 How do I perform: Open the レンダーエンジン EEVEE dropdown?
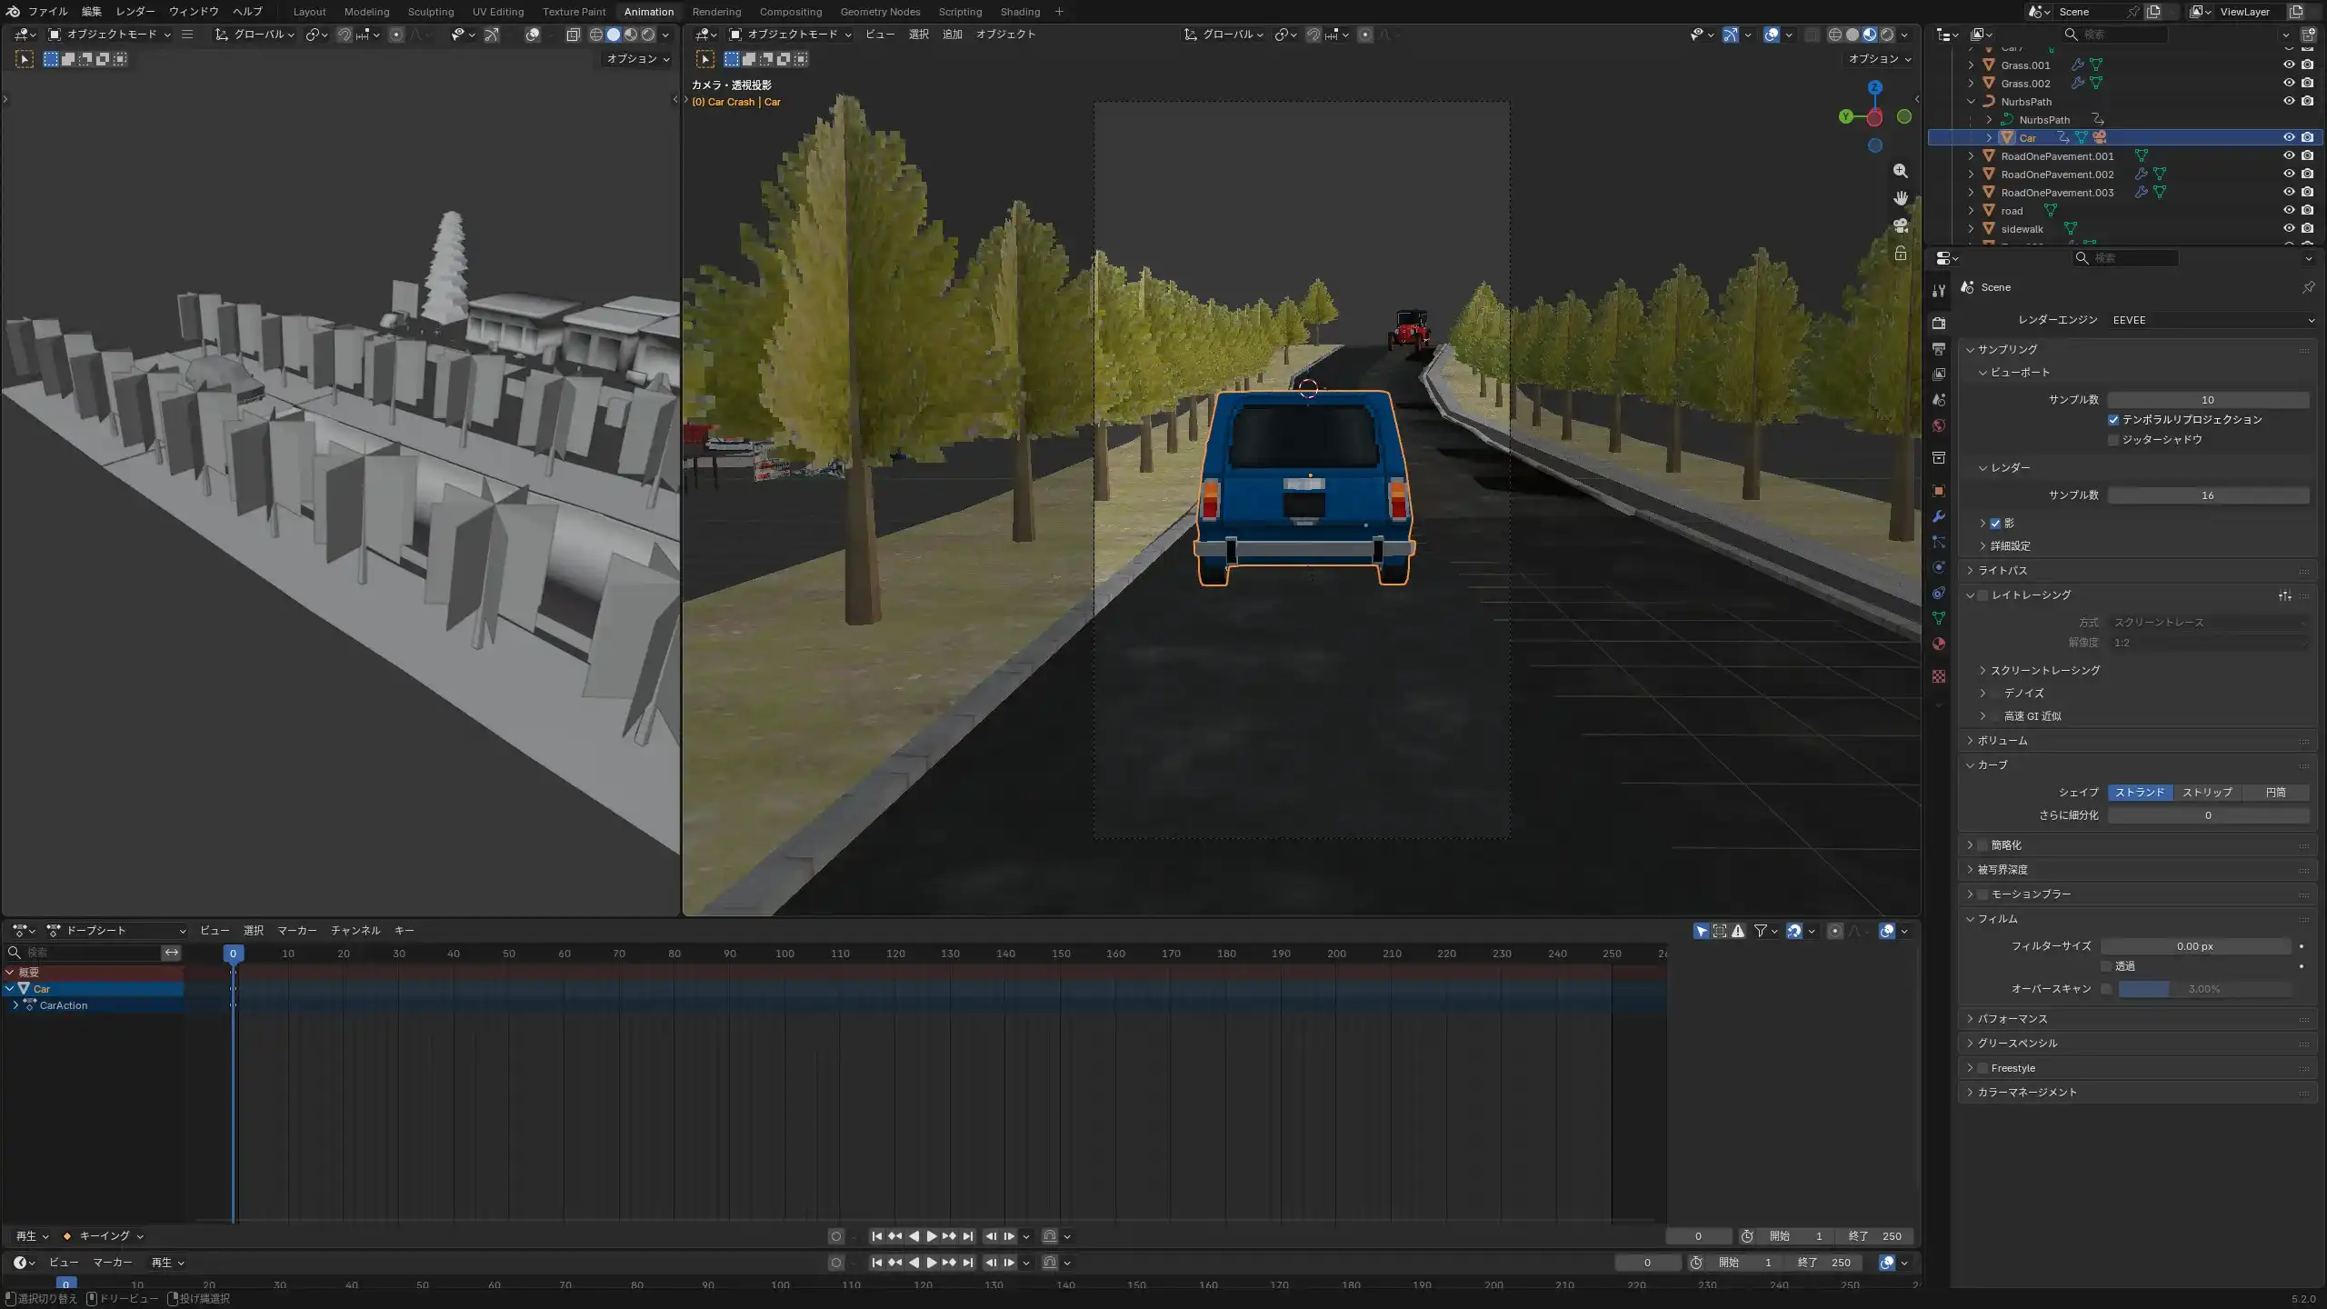pyautogui.click(x=2212, y=320)
